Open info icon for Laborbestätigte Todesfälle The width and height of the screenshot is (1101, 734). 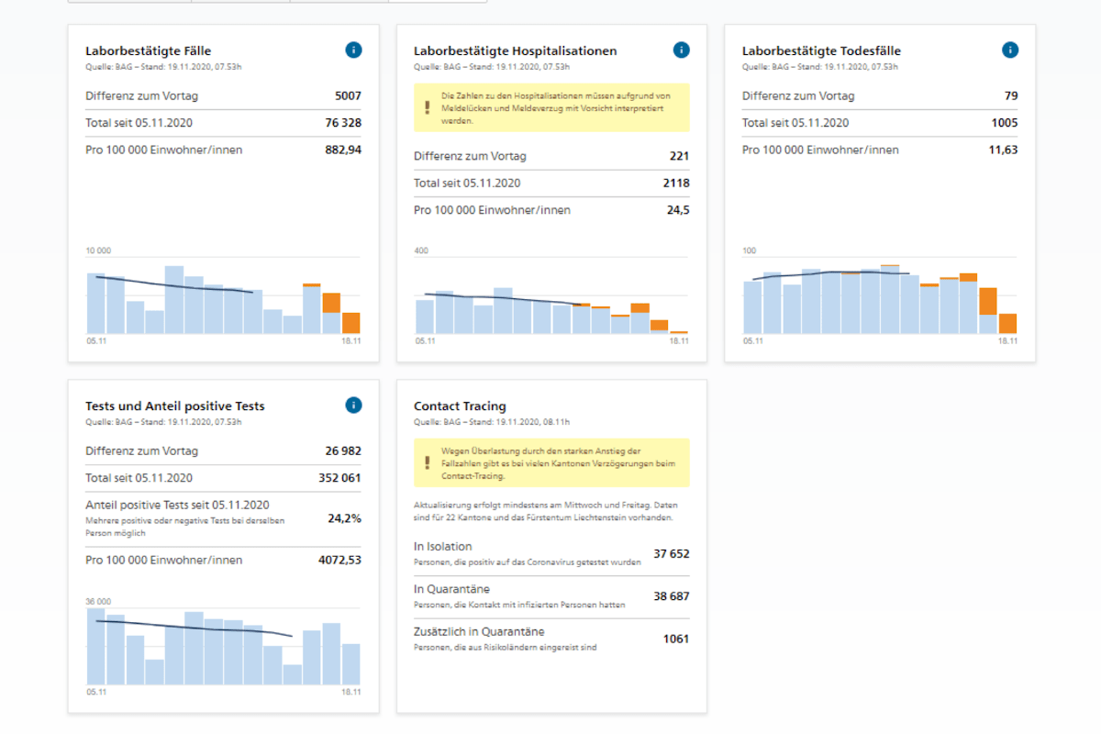(1009, 50)
